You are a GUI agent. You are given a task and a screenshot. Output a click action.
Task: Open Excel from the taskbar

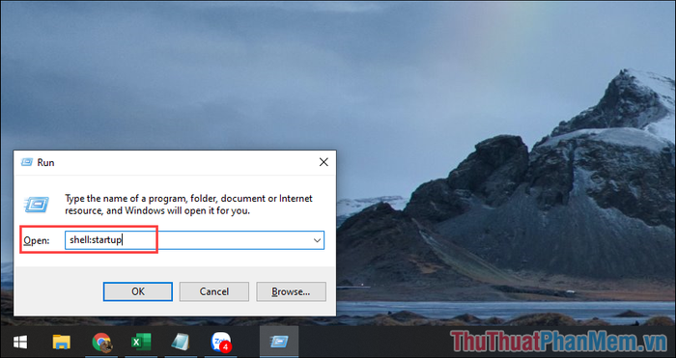141,342
